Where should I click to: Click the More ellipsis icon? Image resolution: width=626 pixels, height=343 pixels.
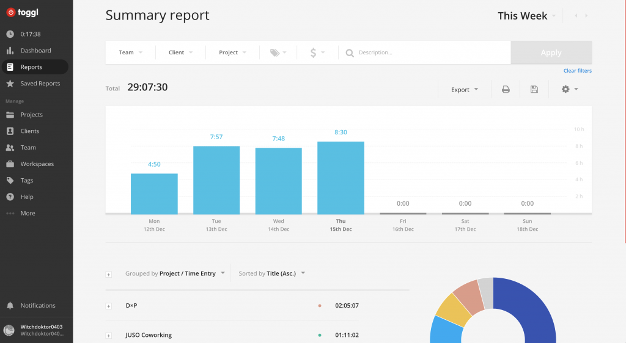(10, 214)
